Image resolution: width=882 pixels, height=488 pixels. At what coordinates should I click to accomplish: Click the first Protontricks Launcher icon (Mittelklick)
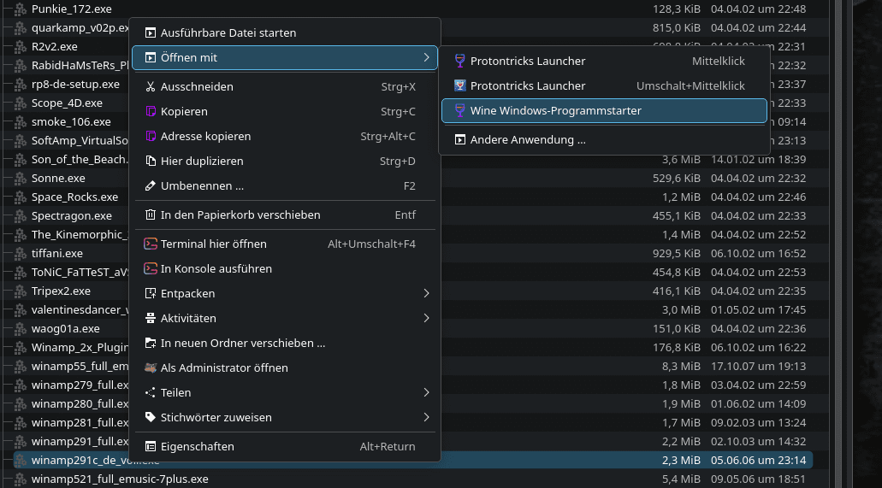(x=460, y=61)
